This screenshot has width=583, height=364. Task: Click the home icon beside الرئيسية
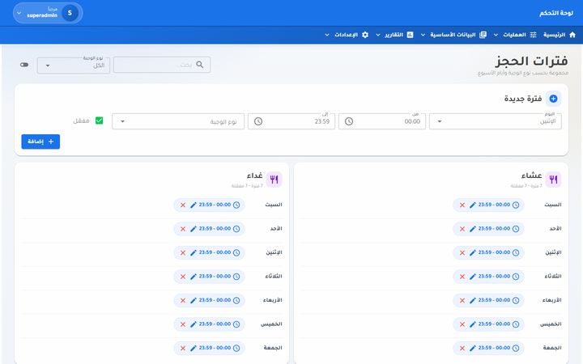[x=572, y=35]
